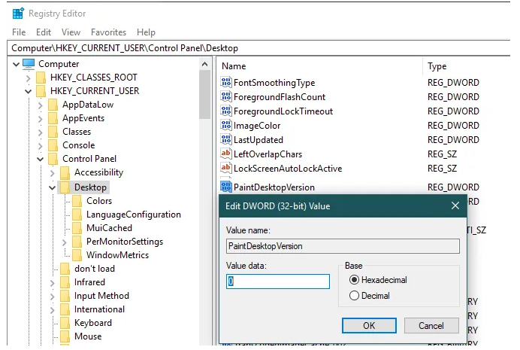The width and height of the screenshot is (520, 350).
Task: Collapse the Desktop key
Action: [52, 188]
